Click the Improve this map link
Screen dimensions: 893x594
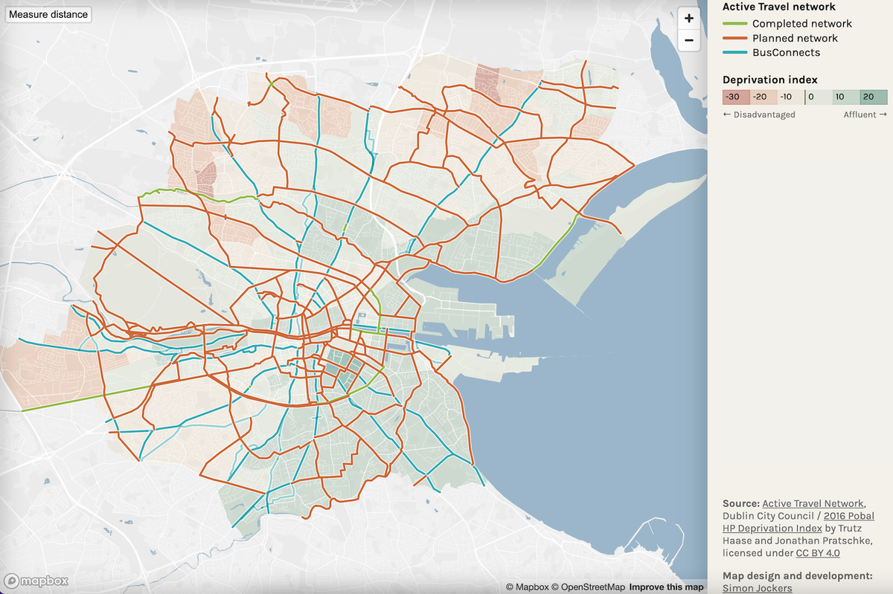[668, 587]
